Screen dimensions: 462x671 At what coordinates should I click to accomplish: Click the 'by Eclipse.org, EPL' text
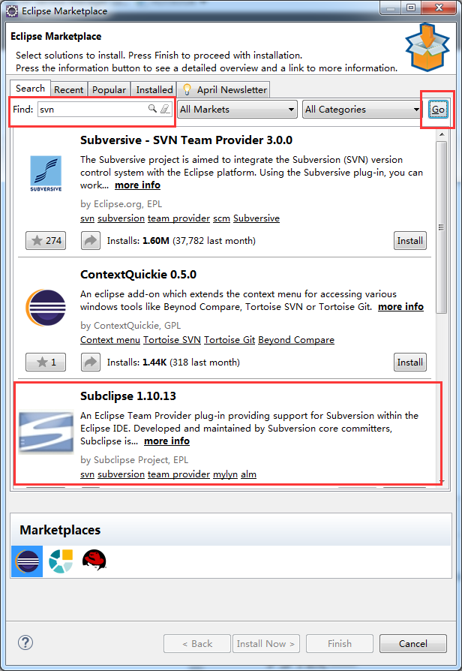121,203
